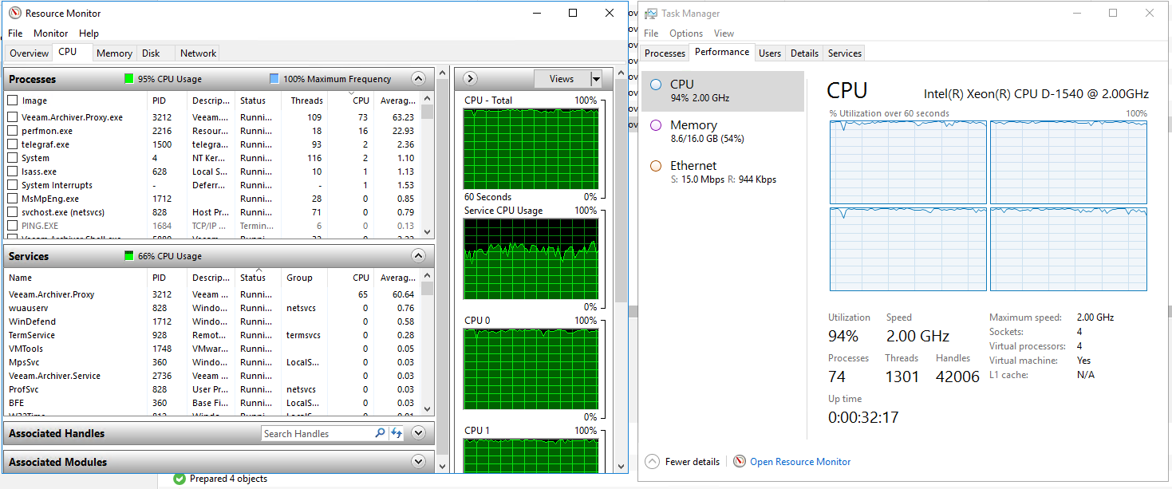This screenshot has height=489, width=1172.
Task: Select Memory in the Task Manager sidebar
Action: click(723, 132)
